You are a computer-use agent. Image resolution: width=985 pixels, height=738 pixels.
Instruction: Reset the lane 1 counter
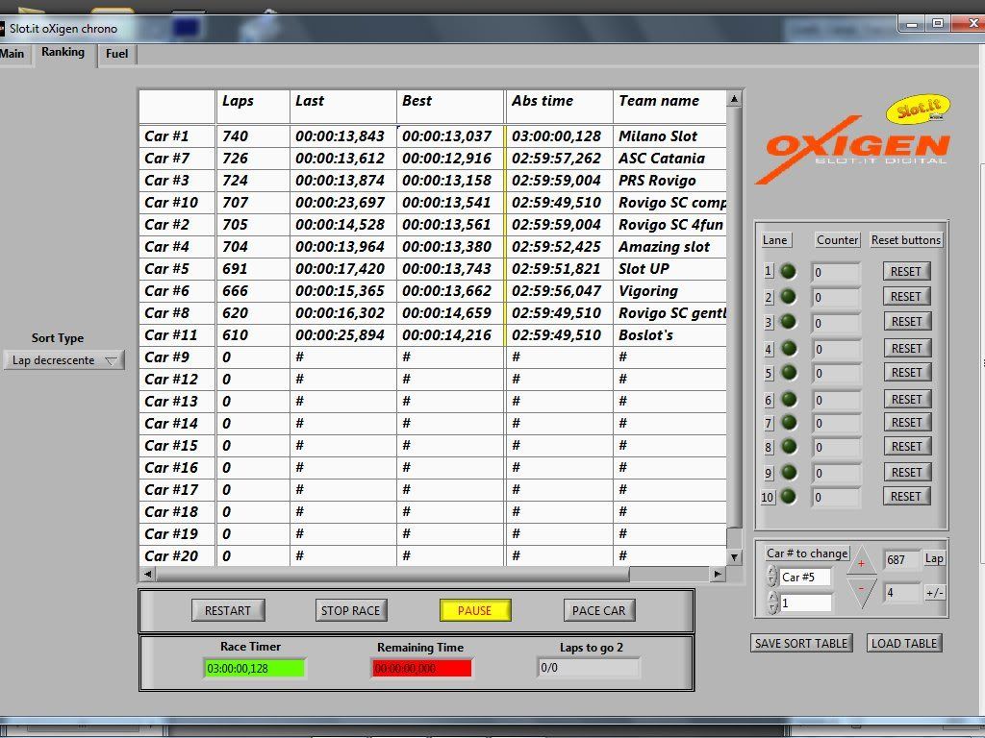906,272
